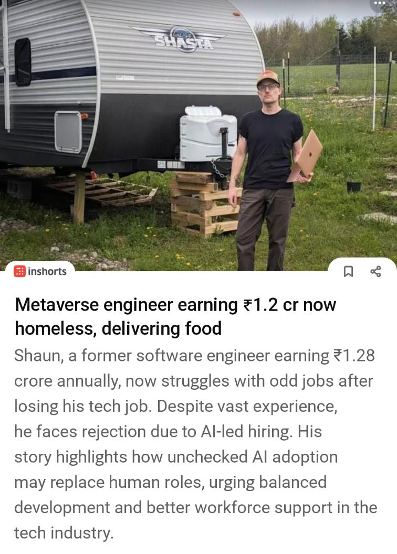The image size is (397, 554).
Task: Click the black pot on the grass
Action: [354, 187]
